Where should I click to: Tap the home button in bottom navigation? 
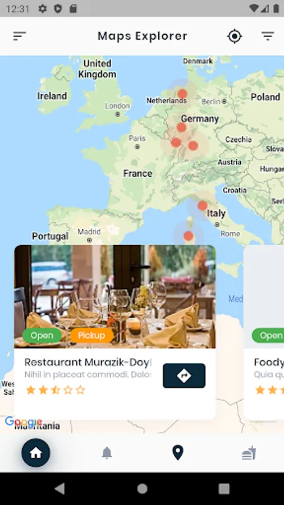[x=36, y=452]
